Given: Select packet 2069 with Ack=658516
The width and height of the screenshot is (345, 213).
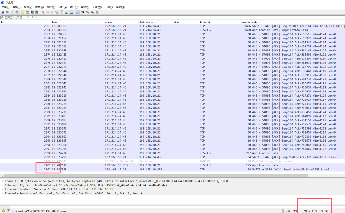Looking at the screenshot, I should point(172,34).
